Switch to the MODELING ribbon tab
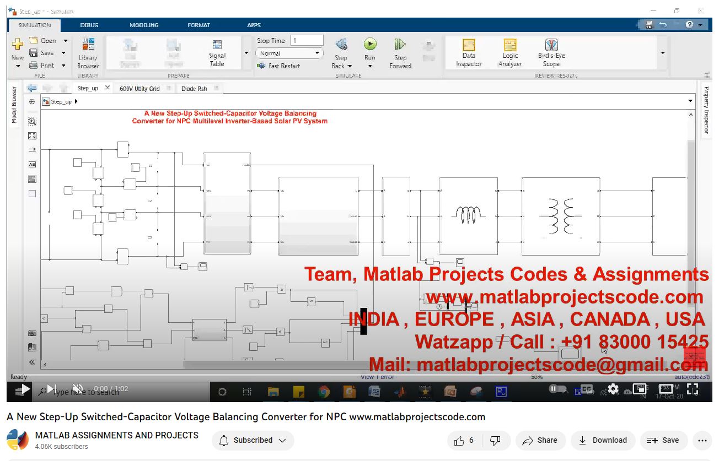 point(144,25)
